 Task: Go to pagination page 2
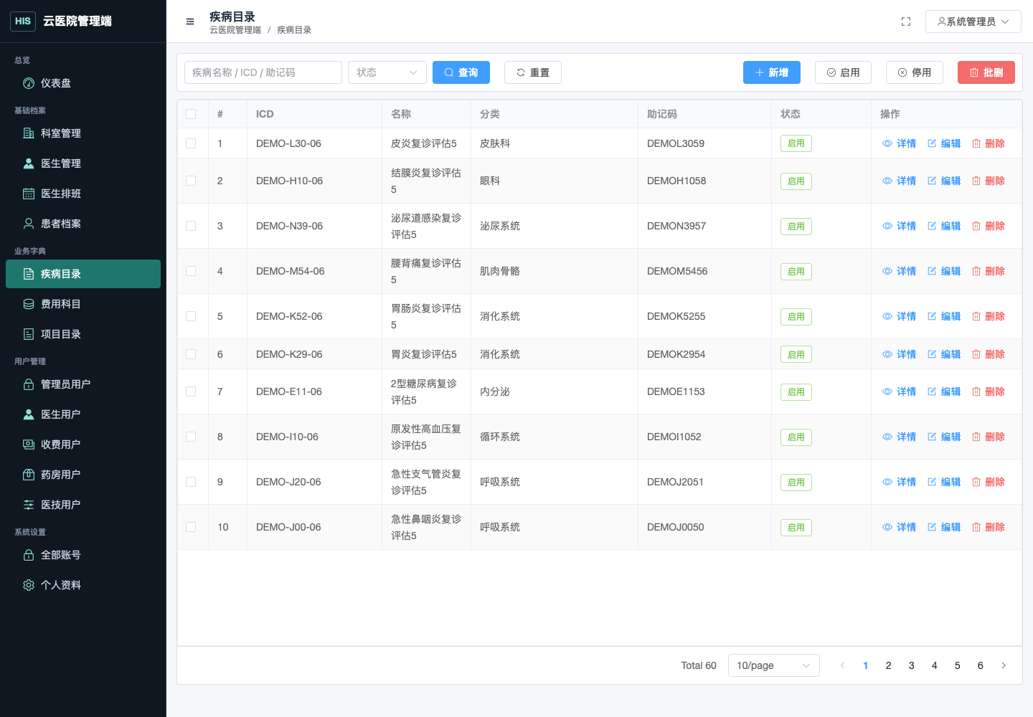889,665
